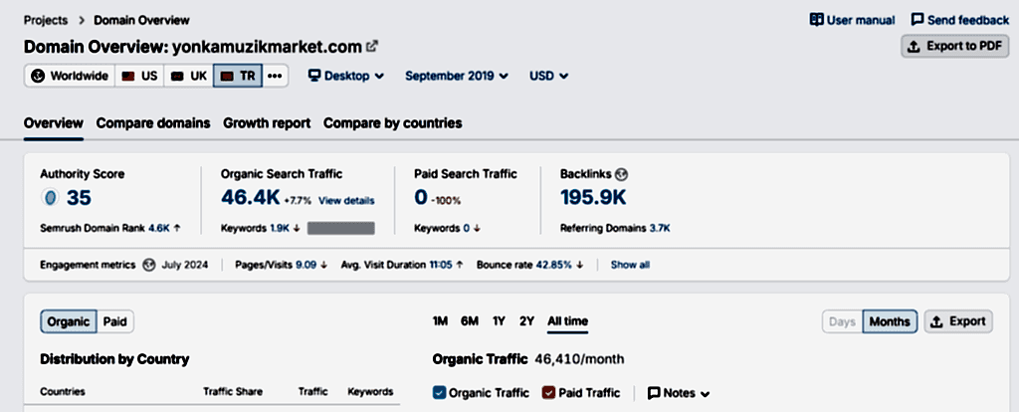Click the US flag icon
Screen dimensions: 1019x412
[128, 76]
